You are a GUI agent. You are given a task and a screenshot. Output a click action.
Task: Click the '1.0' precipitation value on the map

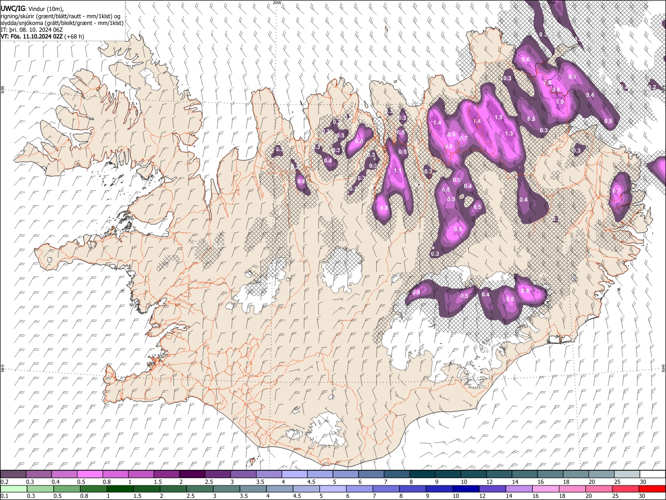[x=560, y=102]
